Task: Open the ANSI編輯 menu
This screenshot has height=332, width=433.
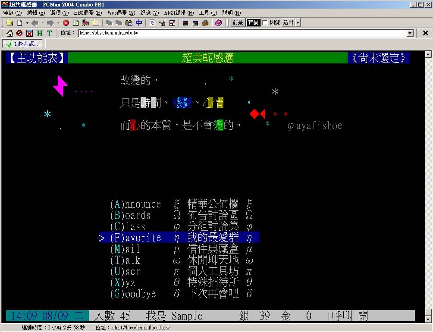Action: click(179, 13)
